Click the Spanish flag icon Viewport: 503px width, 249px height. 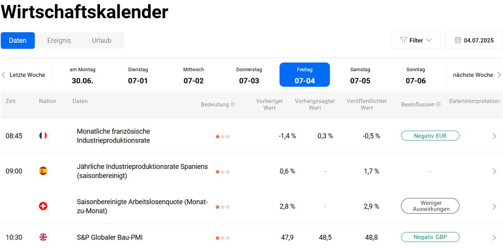click(43, 171)
